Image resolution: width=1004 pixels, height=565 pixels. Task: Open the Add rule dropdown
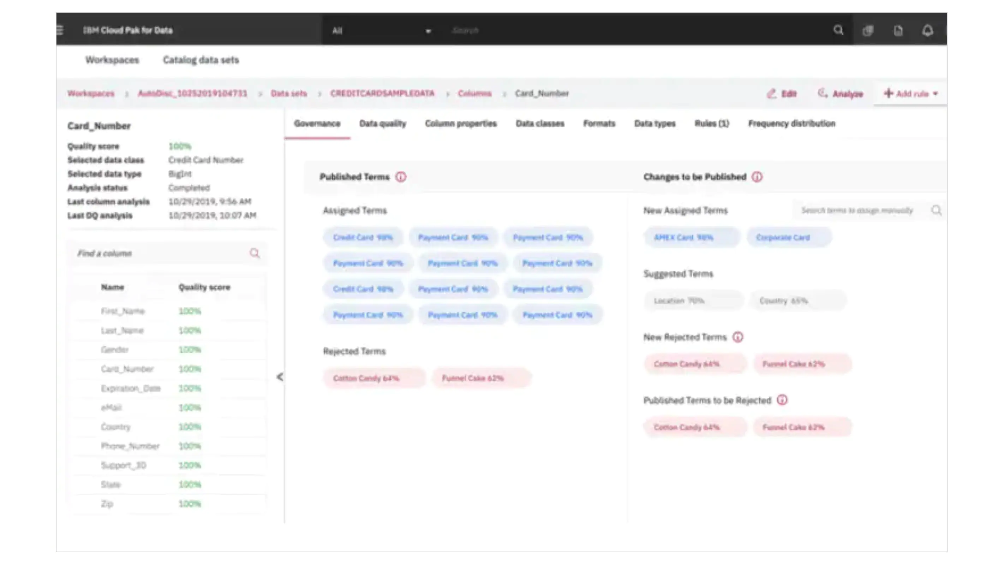click(x=911, y=94)
